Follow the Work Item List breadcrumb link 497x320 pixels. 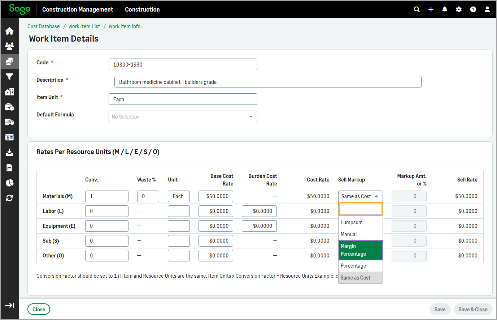tap(84, 26)
